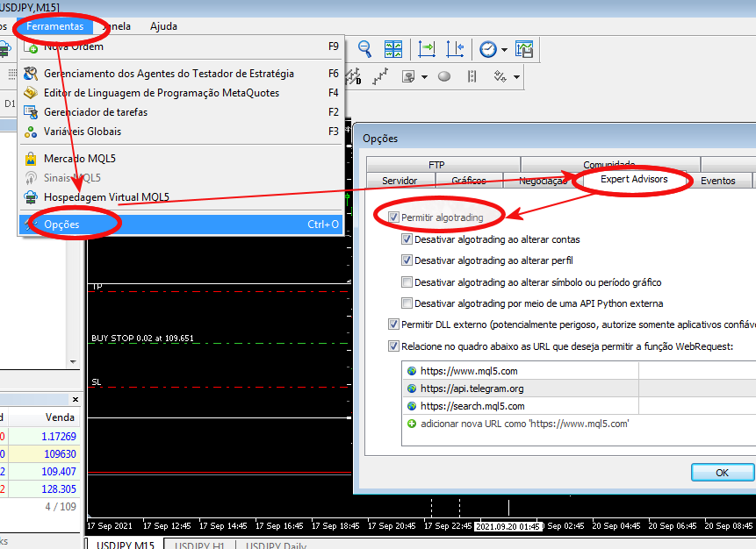This screenshot has height=549, width=756.
Task: Click the Market Watch scroll-down arrow
Action: click(x=73, y=361)
